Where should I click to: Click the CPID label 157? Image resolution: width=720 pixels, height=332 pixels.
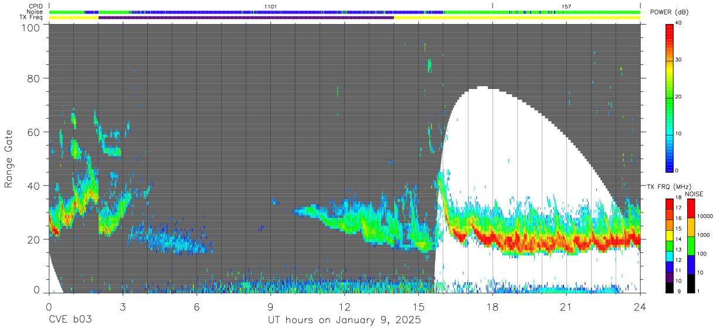[x=566, y=6]
